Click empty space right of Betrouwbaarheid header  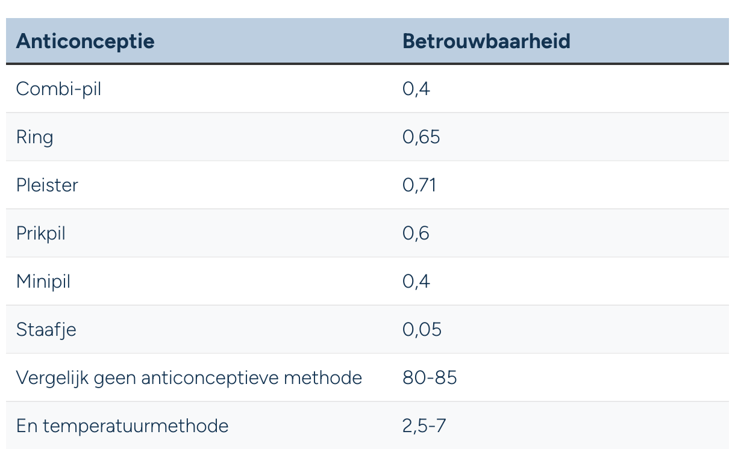[x=649, y=42]
